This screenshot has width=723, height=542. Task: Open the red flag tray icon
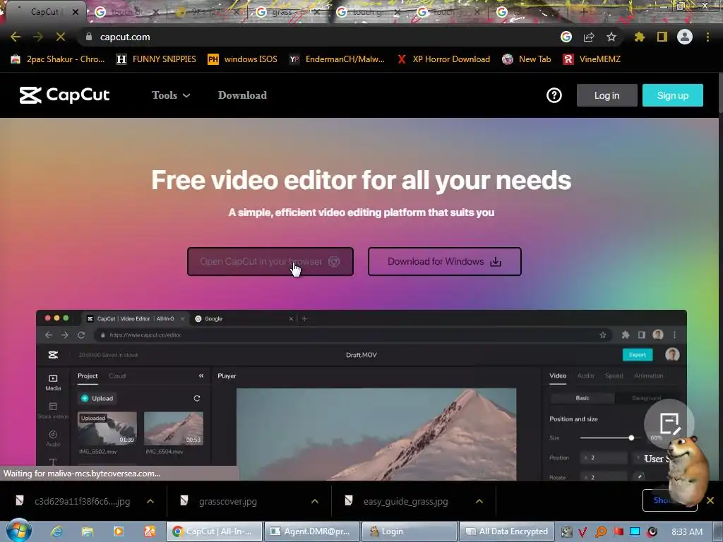619,531
